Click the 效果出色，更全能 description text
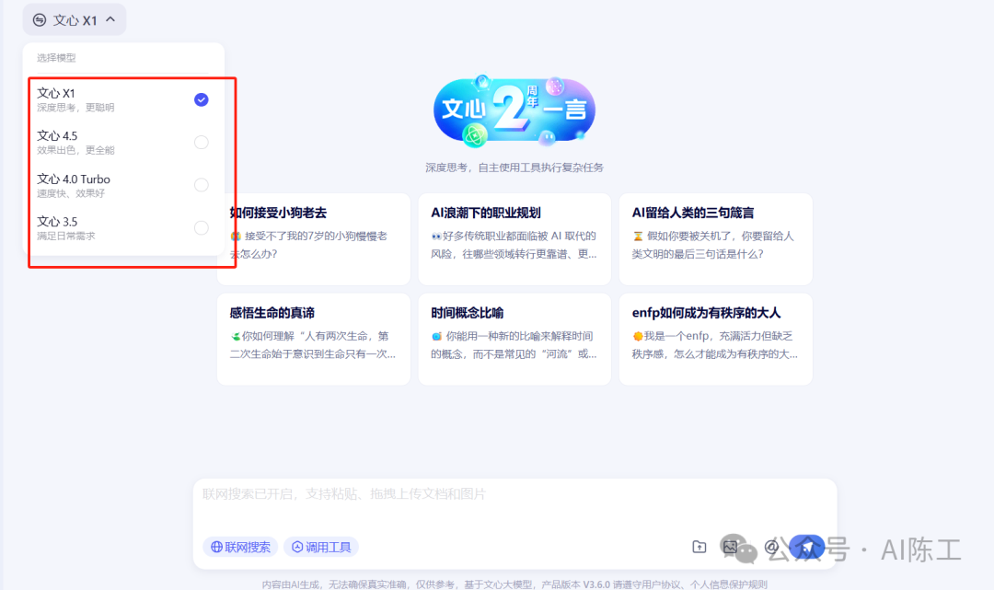 pyautogui.click(x=75, y=150)
